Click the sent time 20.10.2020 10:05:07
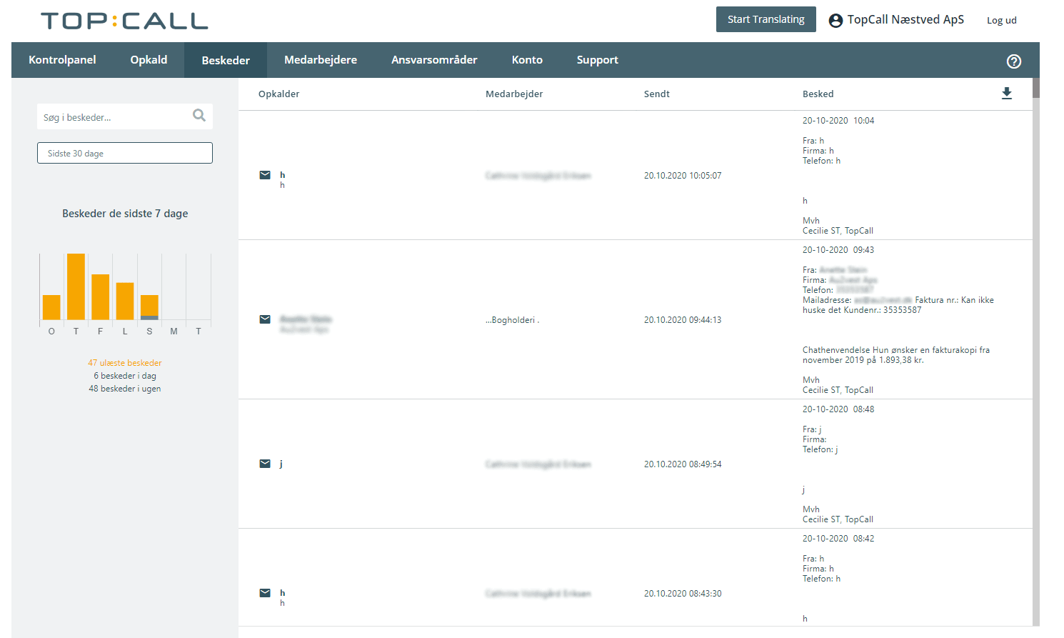This screenshot has width=1064, height=638. pyautogui.click(x=683, y=176)
